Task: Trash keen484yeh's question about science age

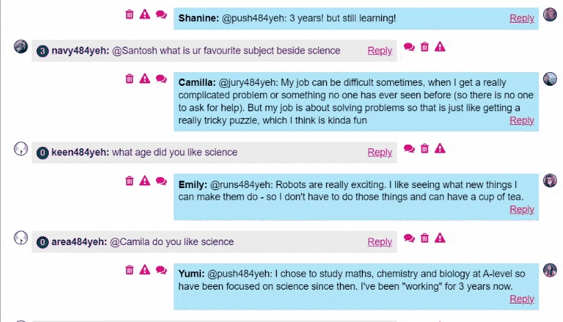Action: pos(425,149)
